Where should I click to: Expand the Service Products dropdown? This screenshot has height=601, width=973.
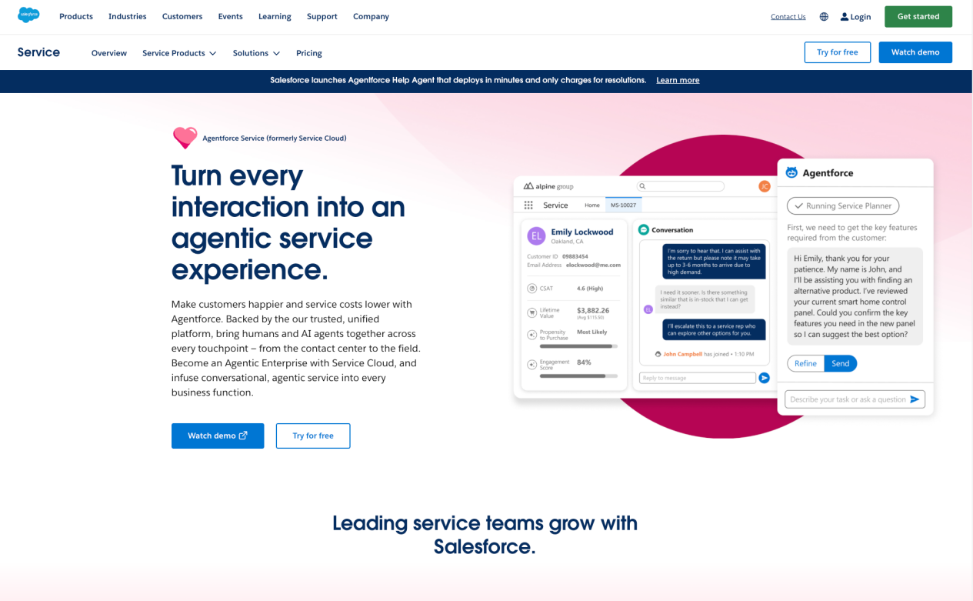pyautogui.click(x=179, y=53)
